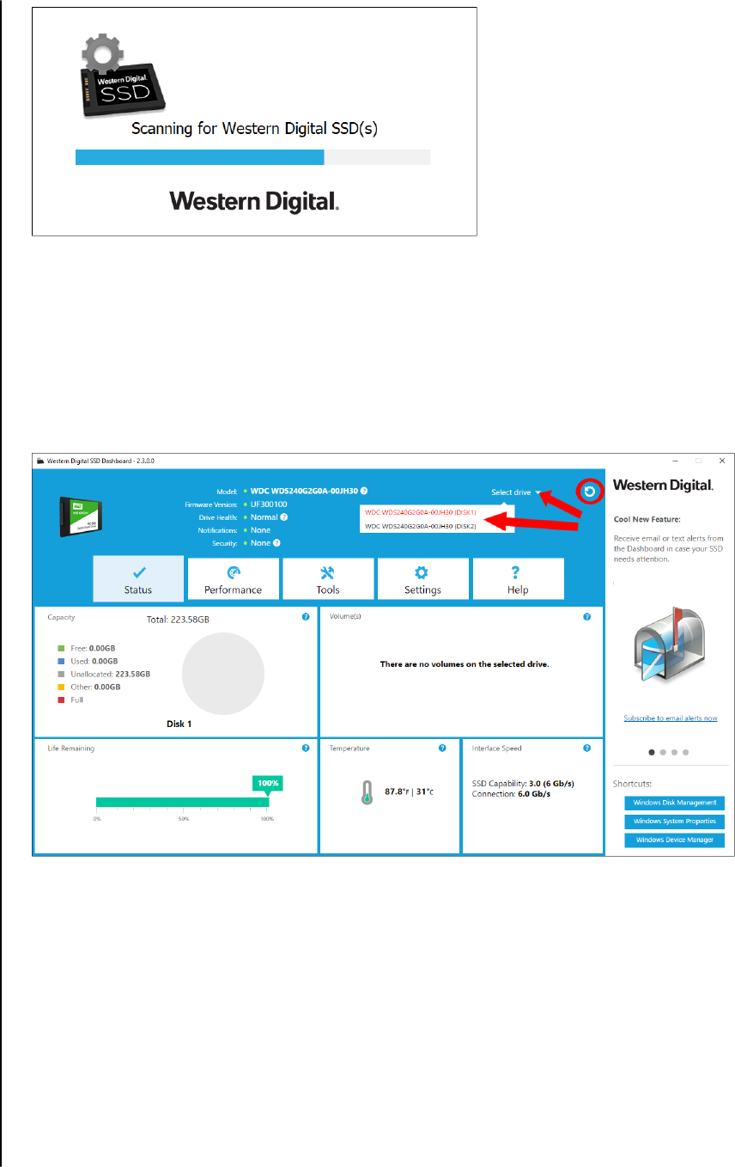The height and width of the screenshot is (1167, 735).
Task: Click help icon next to Drive Health
Action: pyautogui.click(x=283, y=517)
